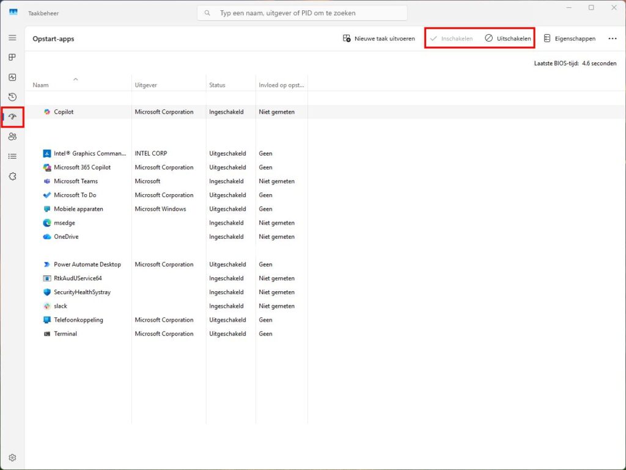Viewport: 626px width, 470px height.
Task: Open the Details sidebar icon
Action: coord(12,156)
